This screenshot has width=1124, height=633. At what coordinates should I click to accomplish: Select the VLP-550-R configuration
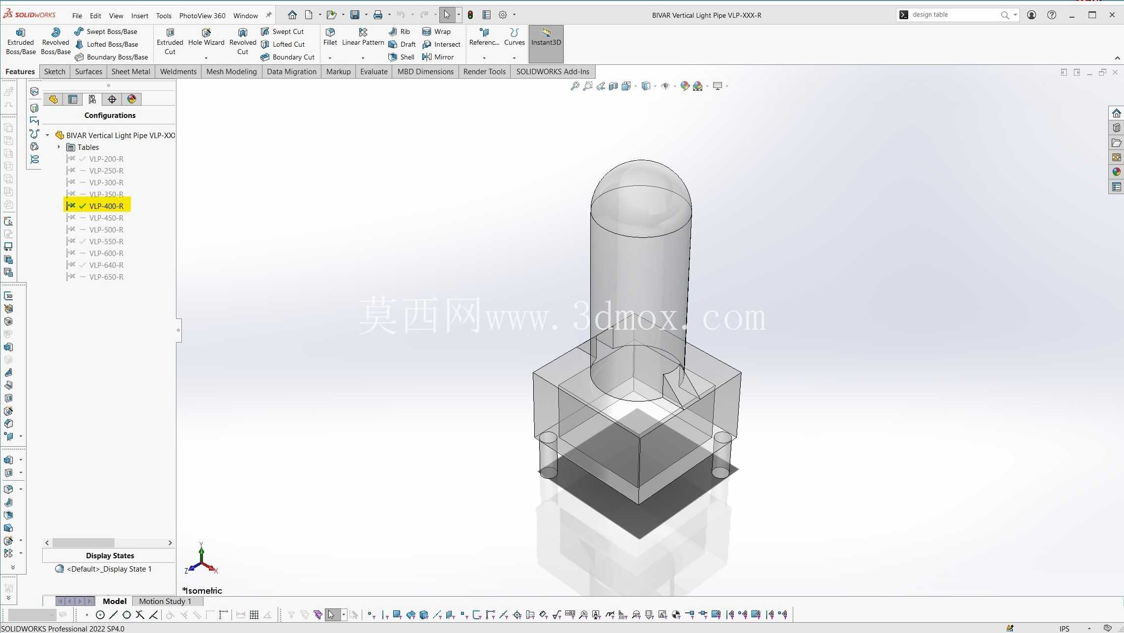106,241
